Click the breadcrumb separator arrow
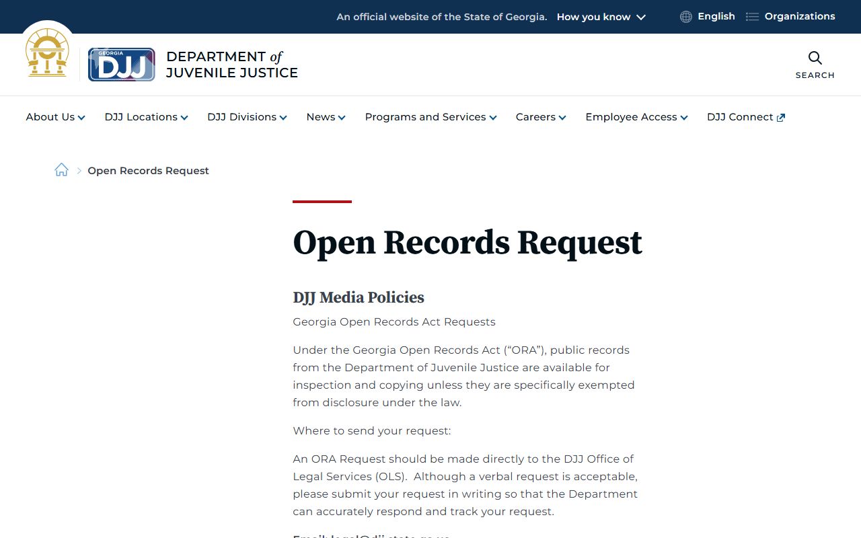Screen dimensions: 861x538 pyautogui.click(x=79, y=171)
